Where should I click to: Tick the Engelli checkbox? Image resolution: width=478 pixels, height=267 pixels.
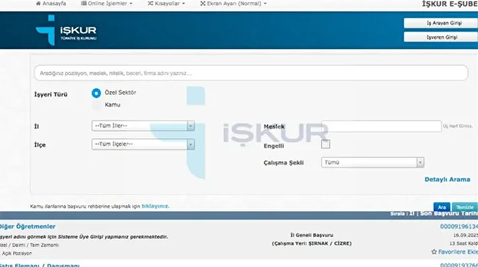pyautogui.click(x=326, y=144)
